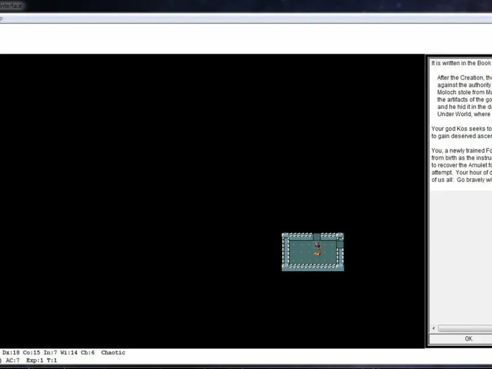Click the line starting "to recover the Amulet"
Image resolution: width=492 pixels, height=369 pixels.
pyautogui.click(x=462, y=165)
